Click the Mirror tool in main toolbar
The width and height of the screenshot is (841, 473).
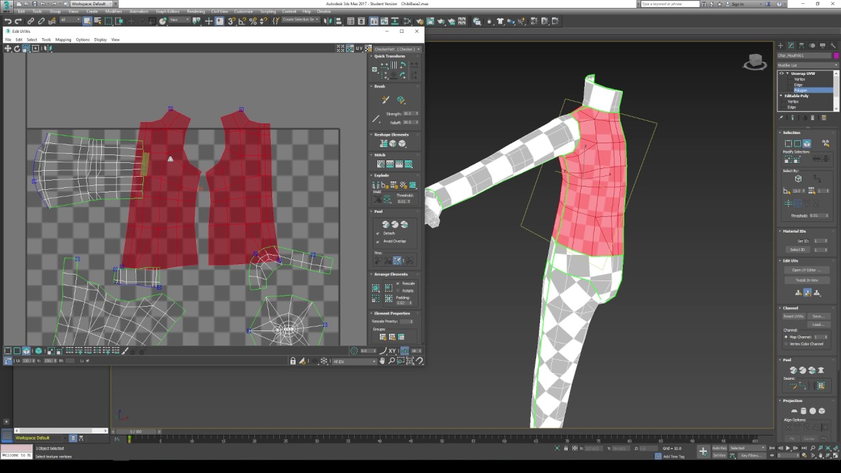click(329, 21)
